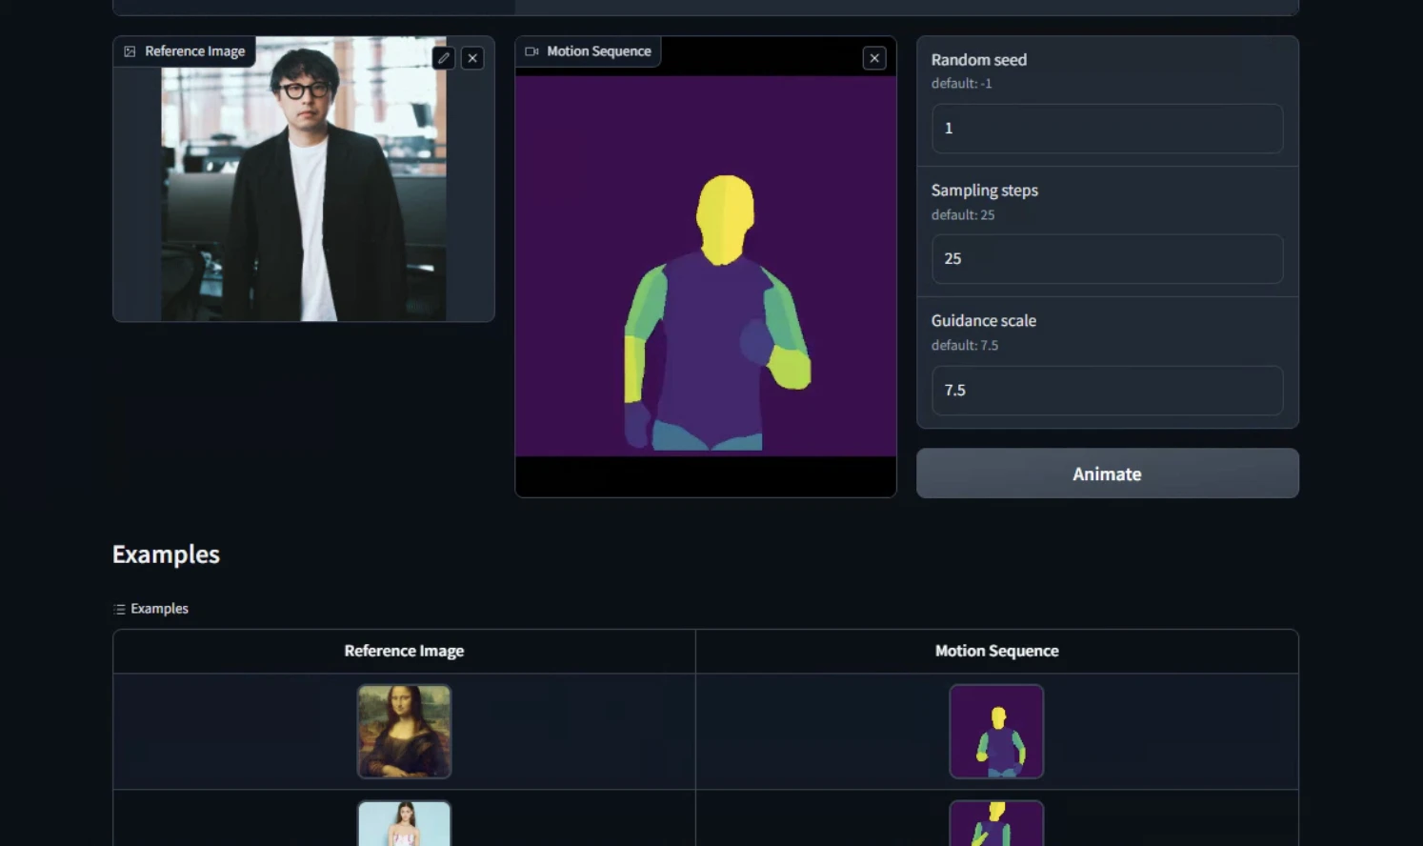Select the Mona Lisa example thumbnail
1423x846 pixels.
tap(404, 732)
